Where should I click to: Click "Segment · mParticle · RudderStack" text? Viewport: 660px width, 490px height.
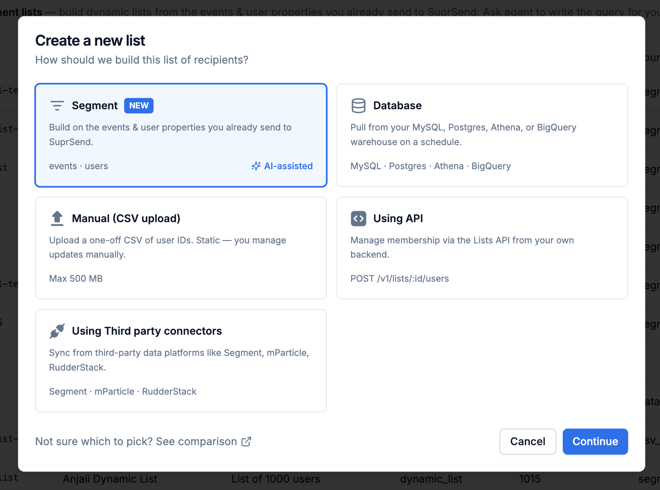click(123, 391)
